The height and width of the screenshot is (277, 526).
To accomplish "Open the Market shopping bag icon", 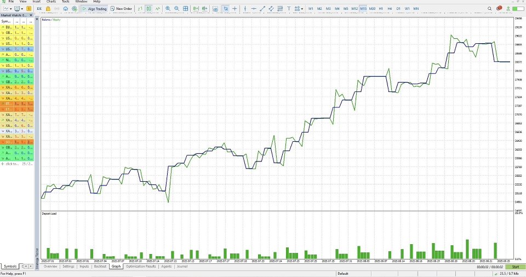I will point(48,9).
